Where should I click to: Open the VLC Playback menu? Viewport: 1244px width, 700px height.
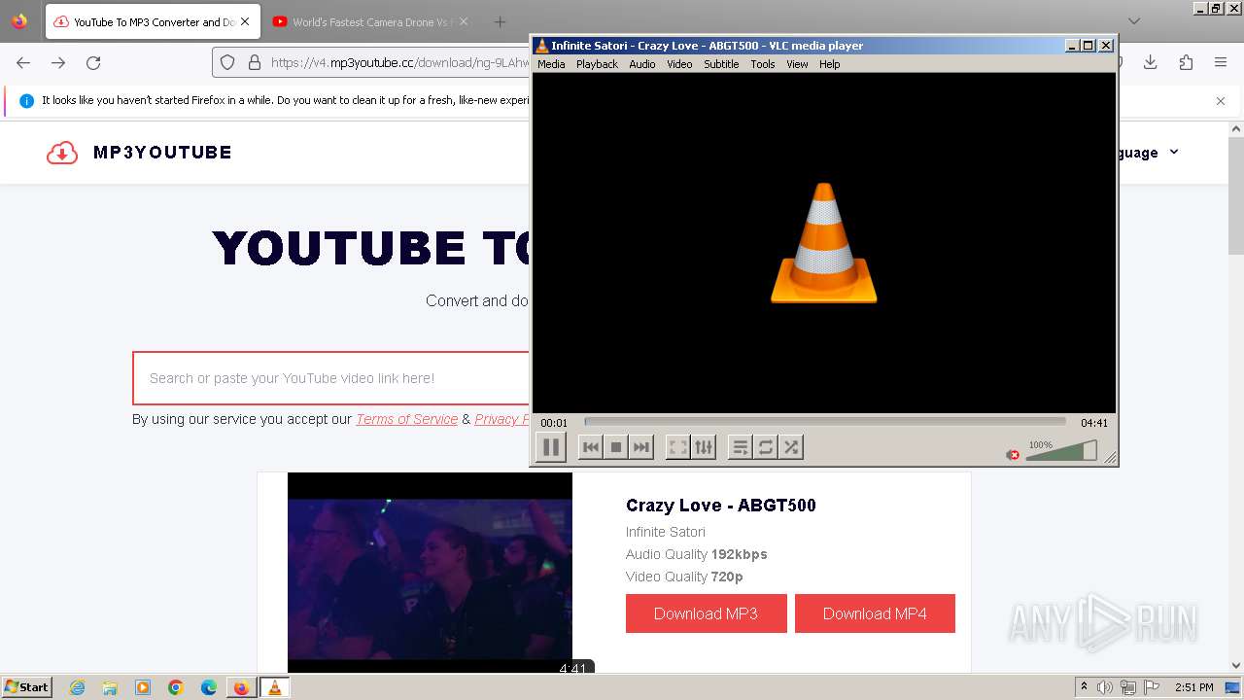597,64
